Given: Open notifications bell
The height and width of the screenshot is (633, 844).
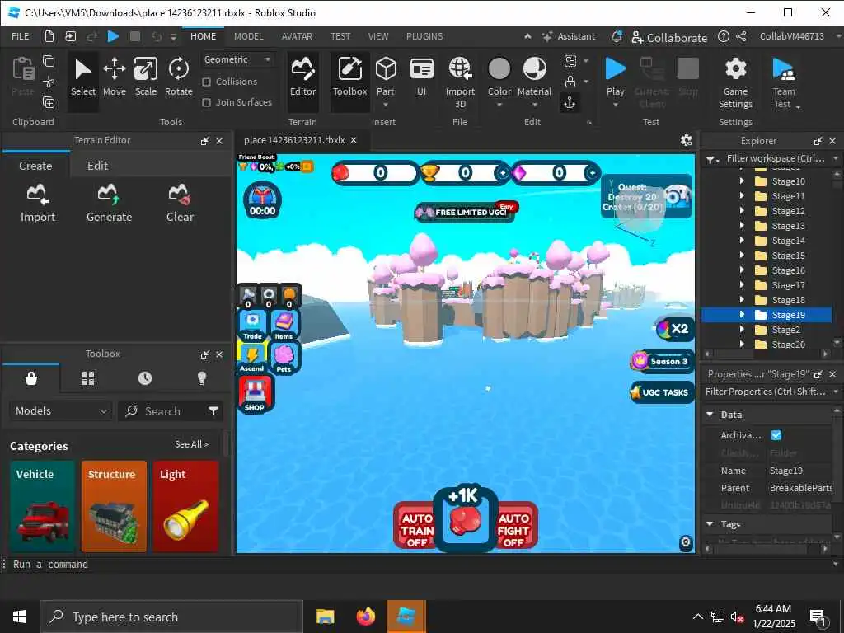Looking at the screenshot, I should (x=617, y=36).
